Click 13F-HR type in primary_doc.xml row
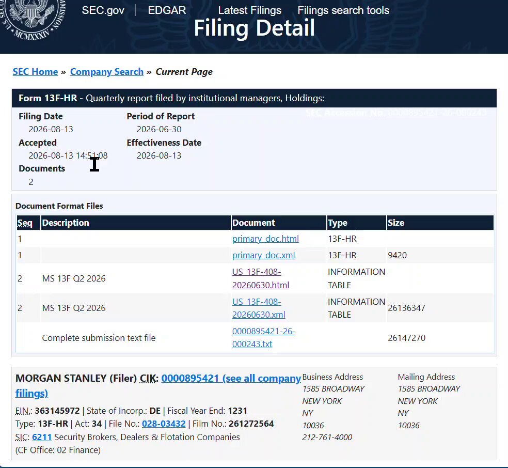The image size is (508, 468). click(x=342, y=255)
